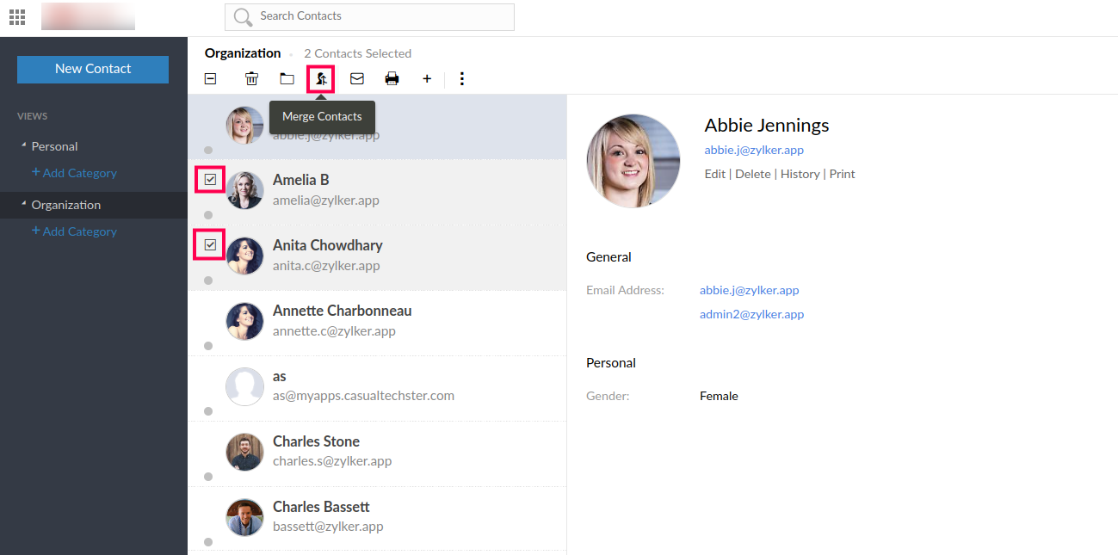Open History link for Abbie Jennings
This screenshot has width=1118, height=555.
tap(800, 174)
